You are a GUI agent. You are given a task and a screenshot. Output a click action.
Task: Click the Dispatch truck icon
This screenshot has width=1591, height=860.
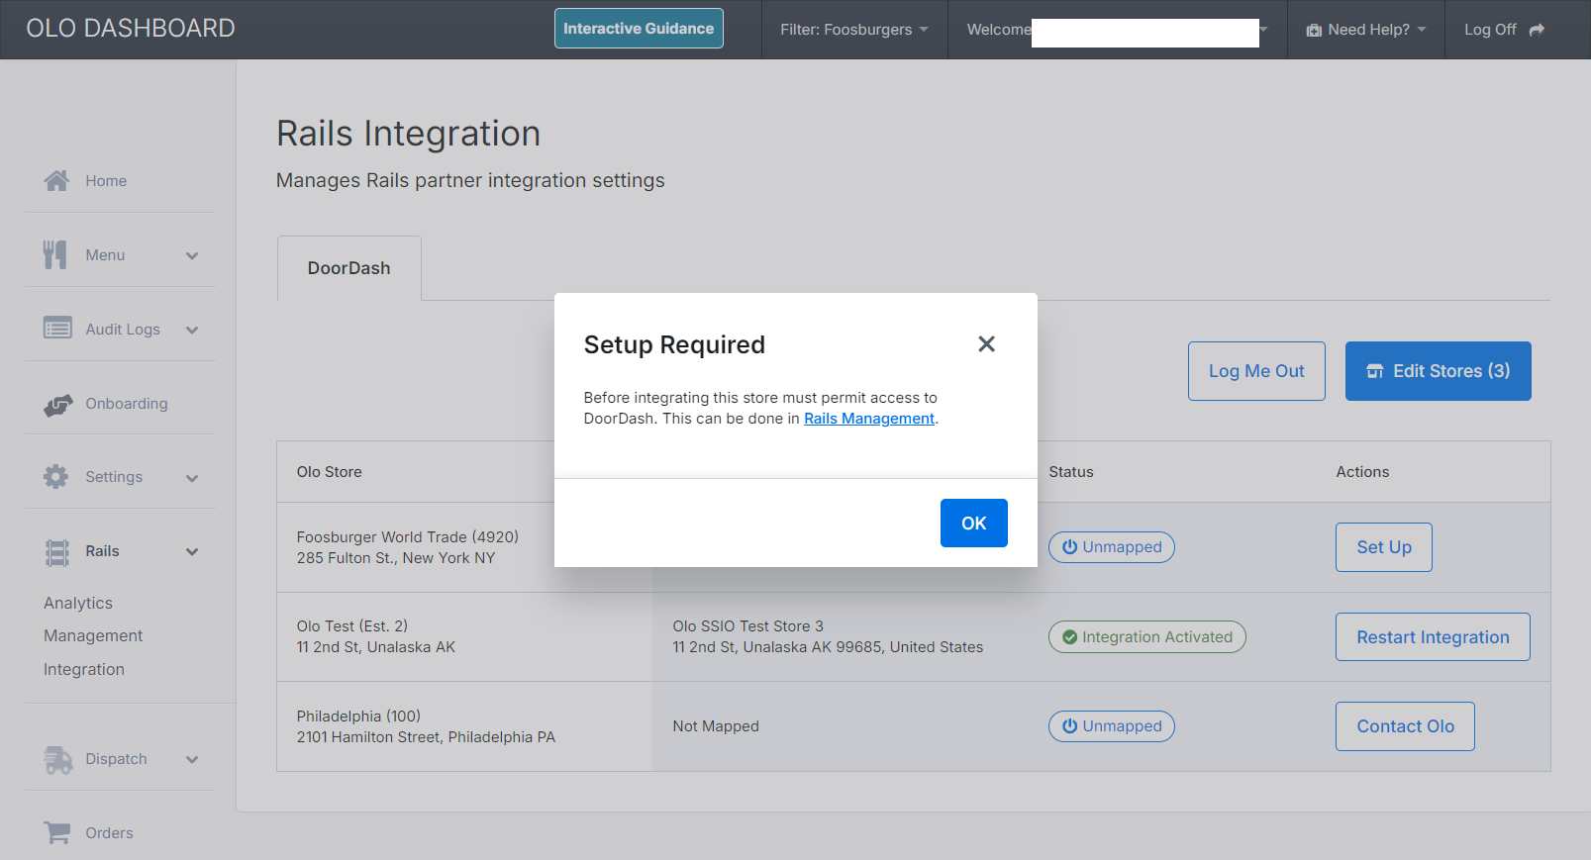[x=58, y=759]
